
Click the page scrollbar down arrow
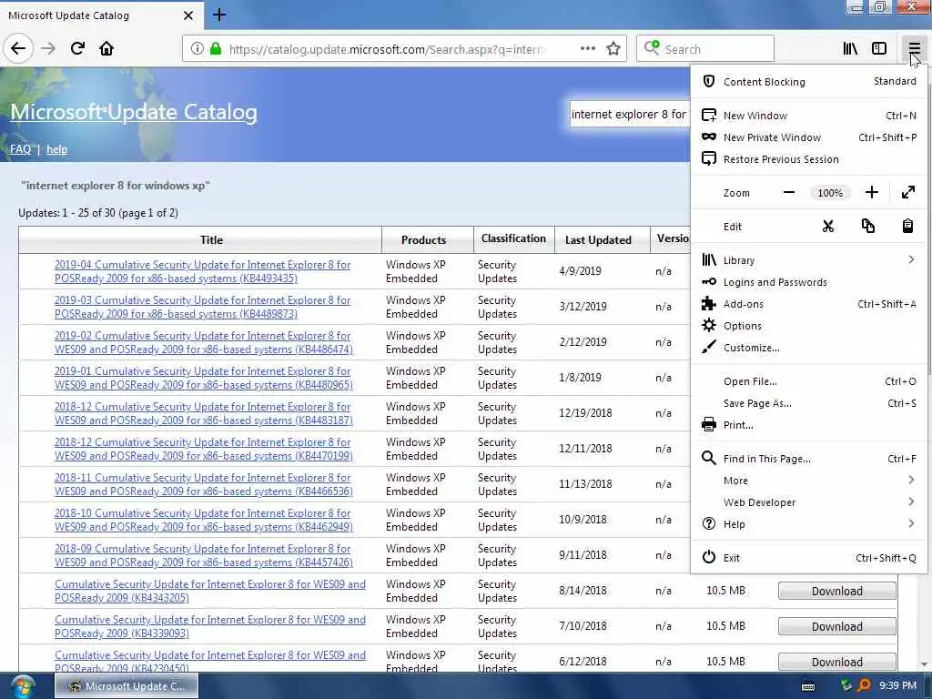[925, 664]
